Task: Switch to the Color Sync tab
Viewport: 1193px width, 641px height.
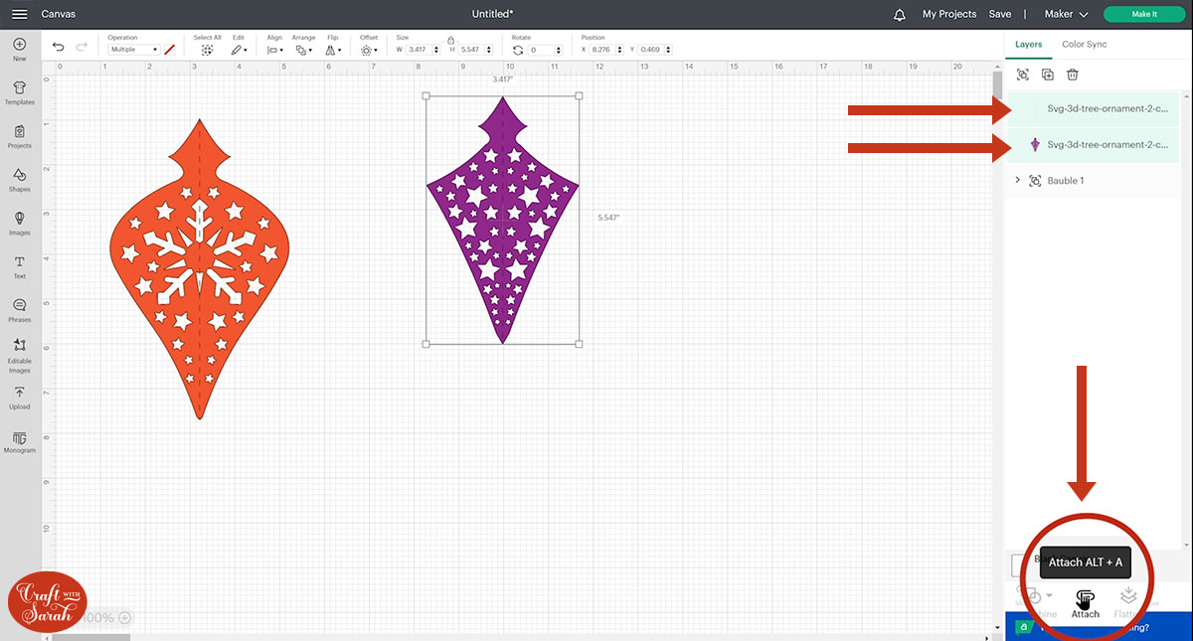Action: pyautogui.click(x=1084, y=44)
